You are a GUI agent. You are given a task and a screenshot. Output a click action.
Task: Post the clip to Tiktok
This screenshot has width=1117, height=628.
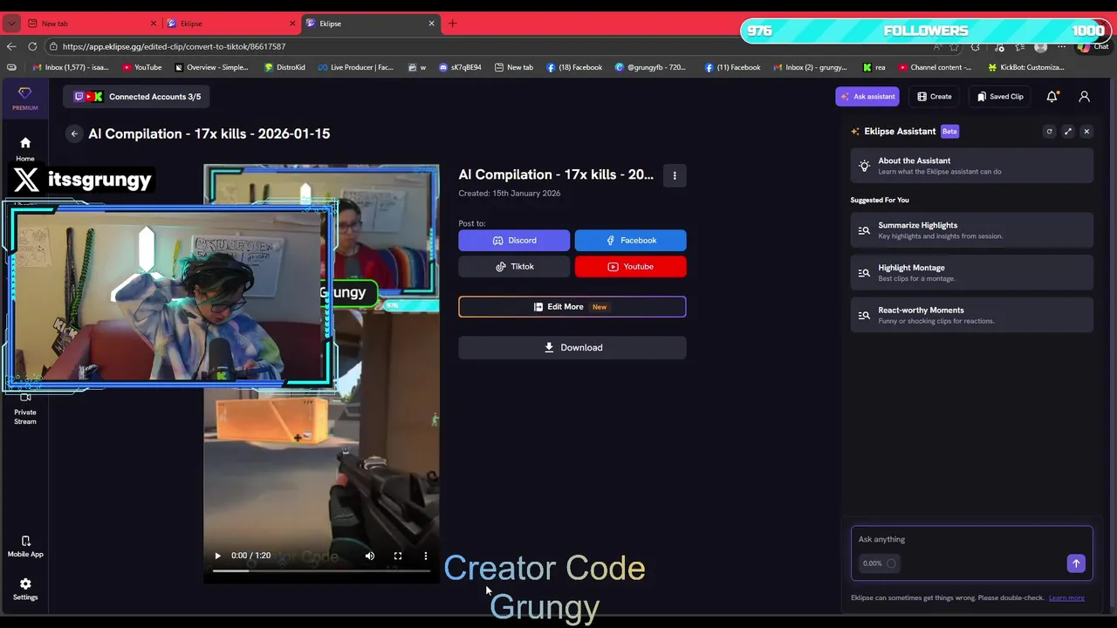coord(514,266)
